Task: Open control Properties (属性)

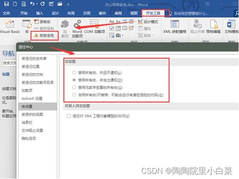Action: pyautogui.click(x=145, y=29)
